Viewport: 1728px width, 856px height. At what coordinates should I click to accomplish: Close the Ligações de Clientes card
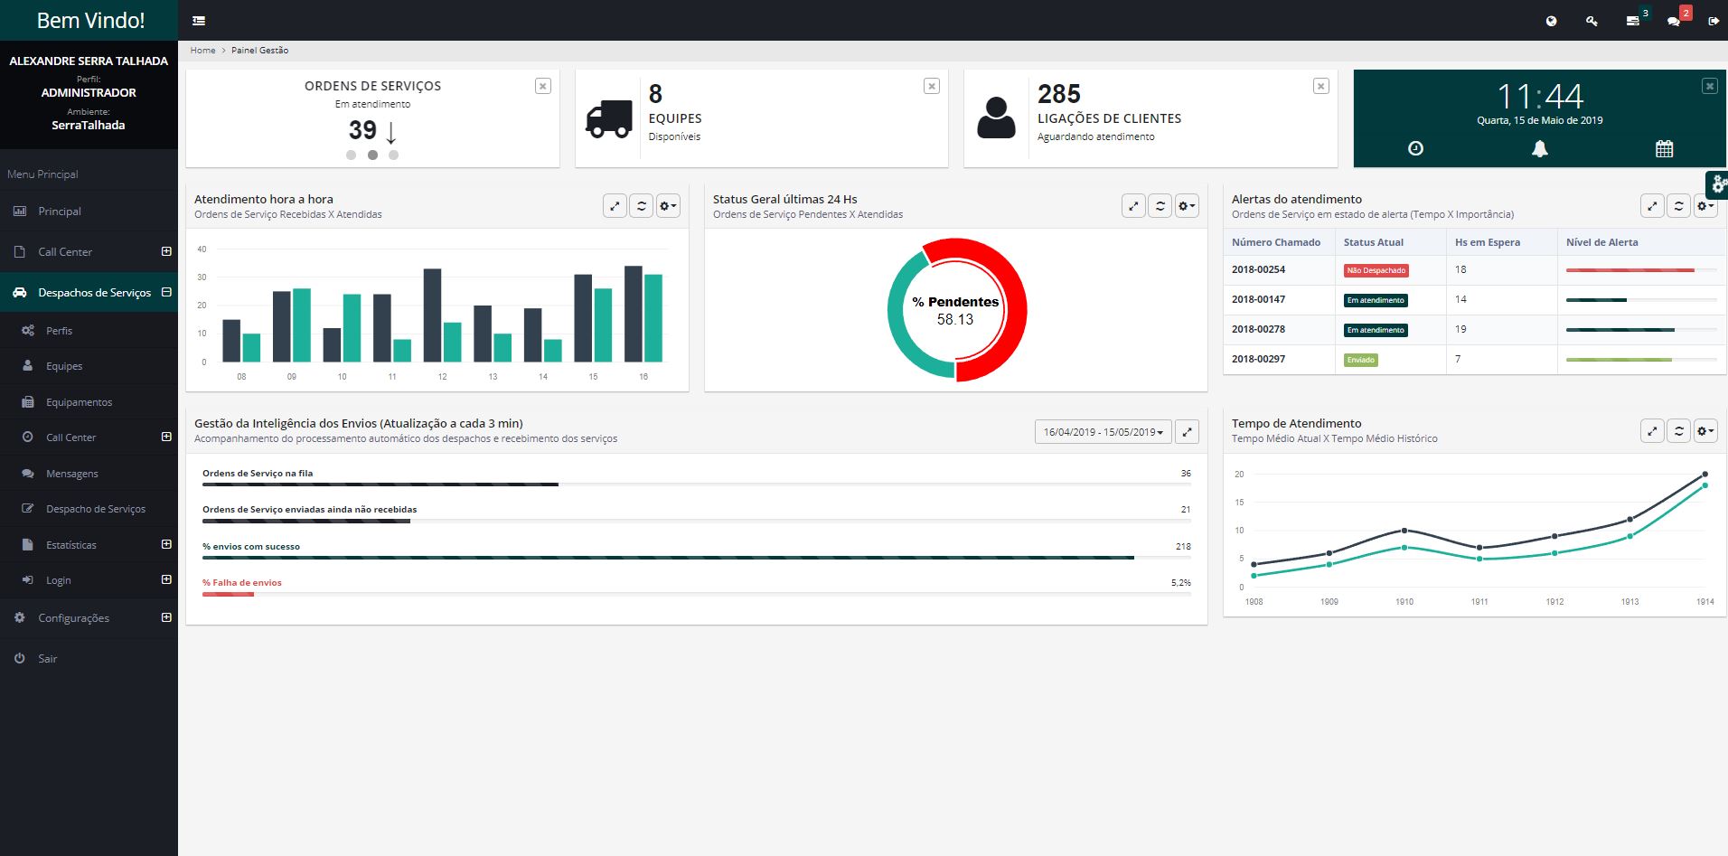[x=1320, y=86]
